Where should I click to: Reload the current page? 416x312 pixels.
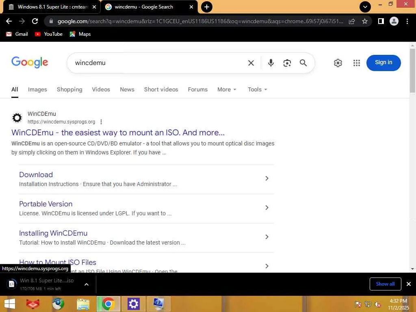point(35,21)
